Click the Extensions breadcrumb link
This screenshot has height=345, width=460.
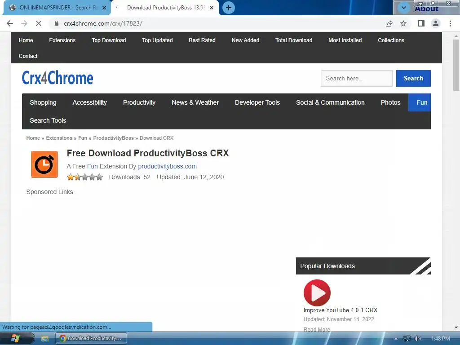coord(59,138)
